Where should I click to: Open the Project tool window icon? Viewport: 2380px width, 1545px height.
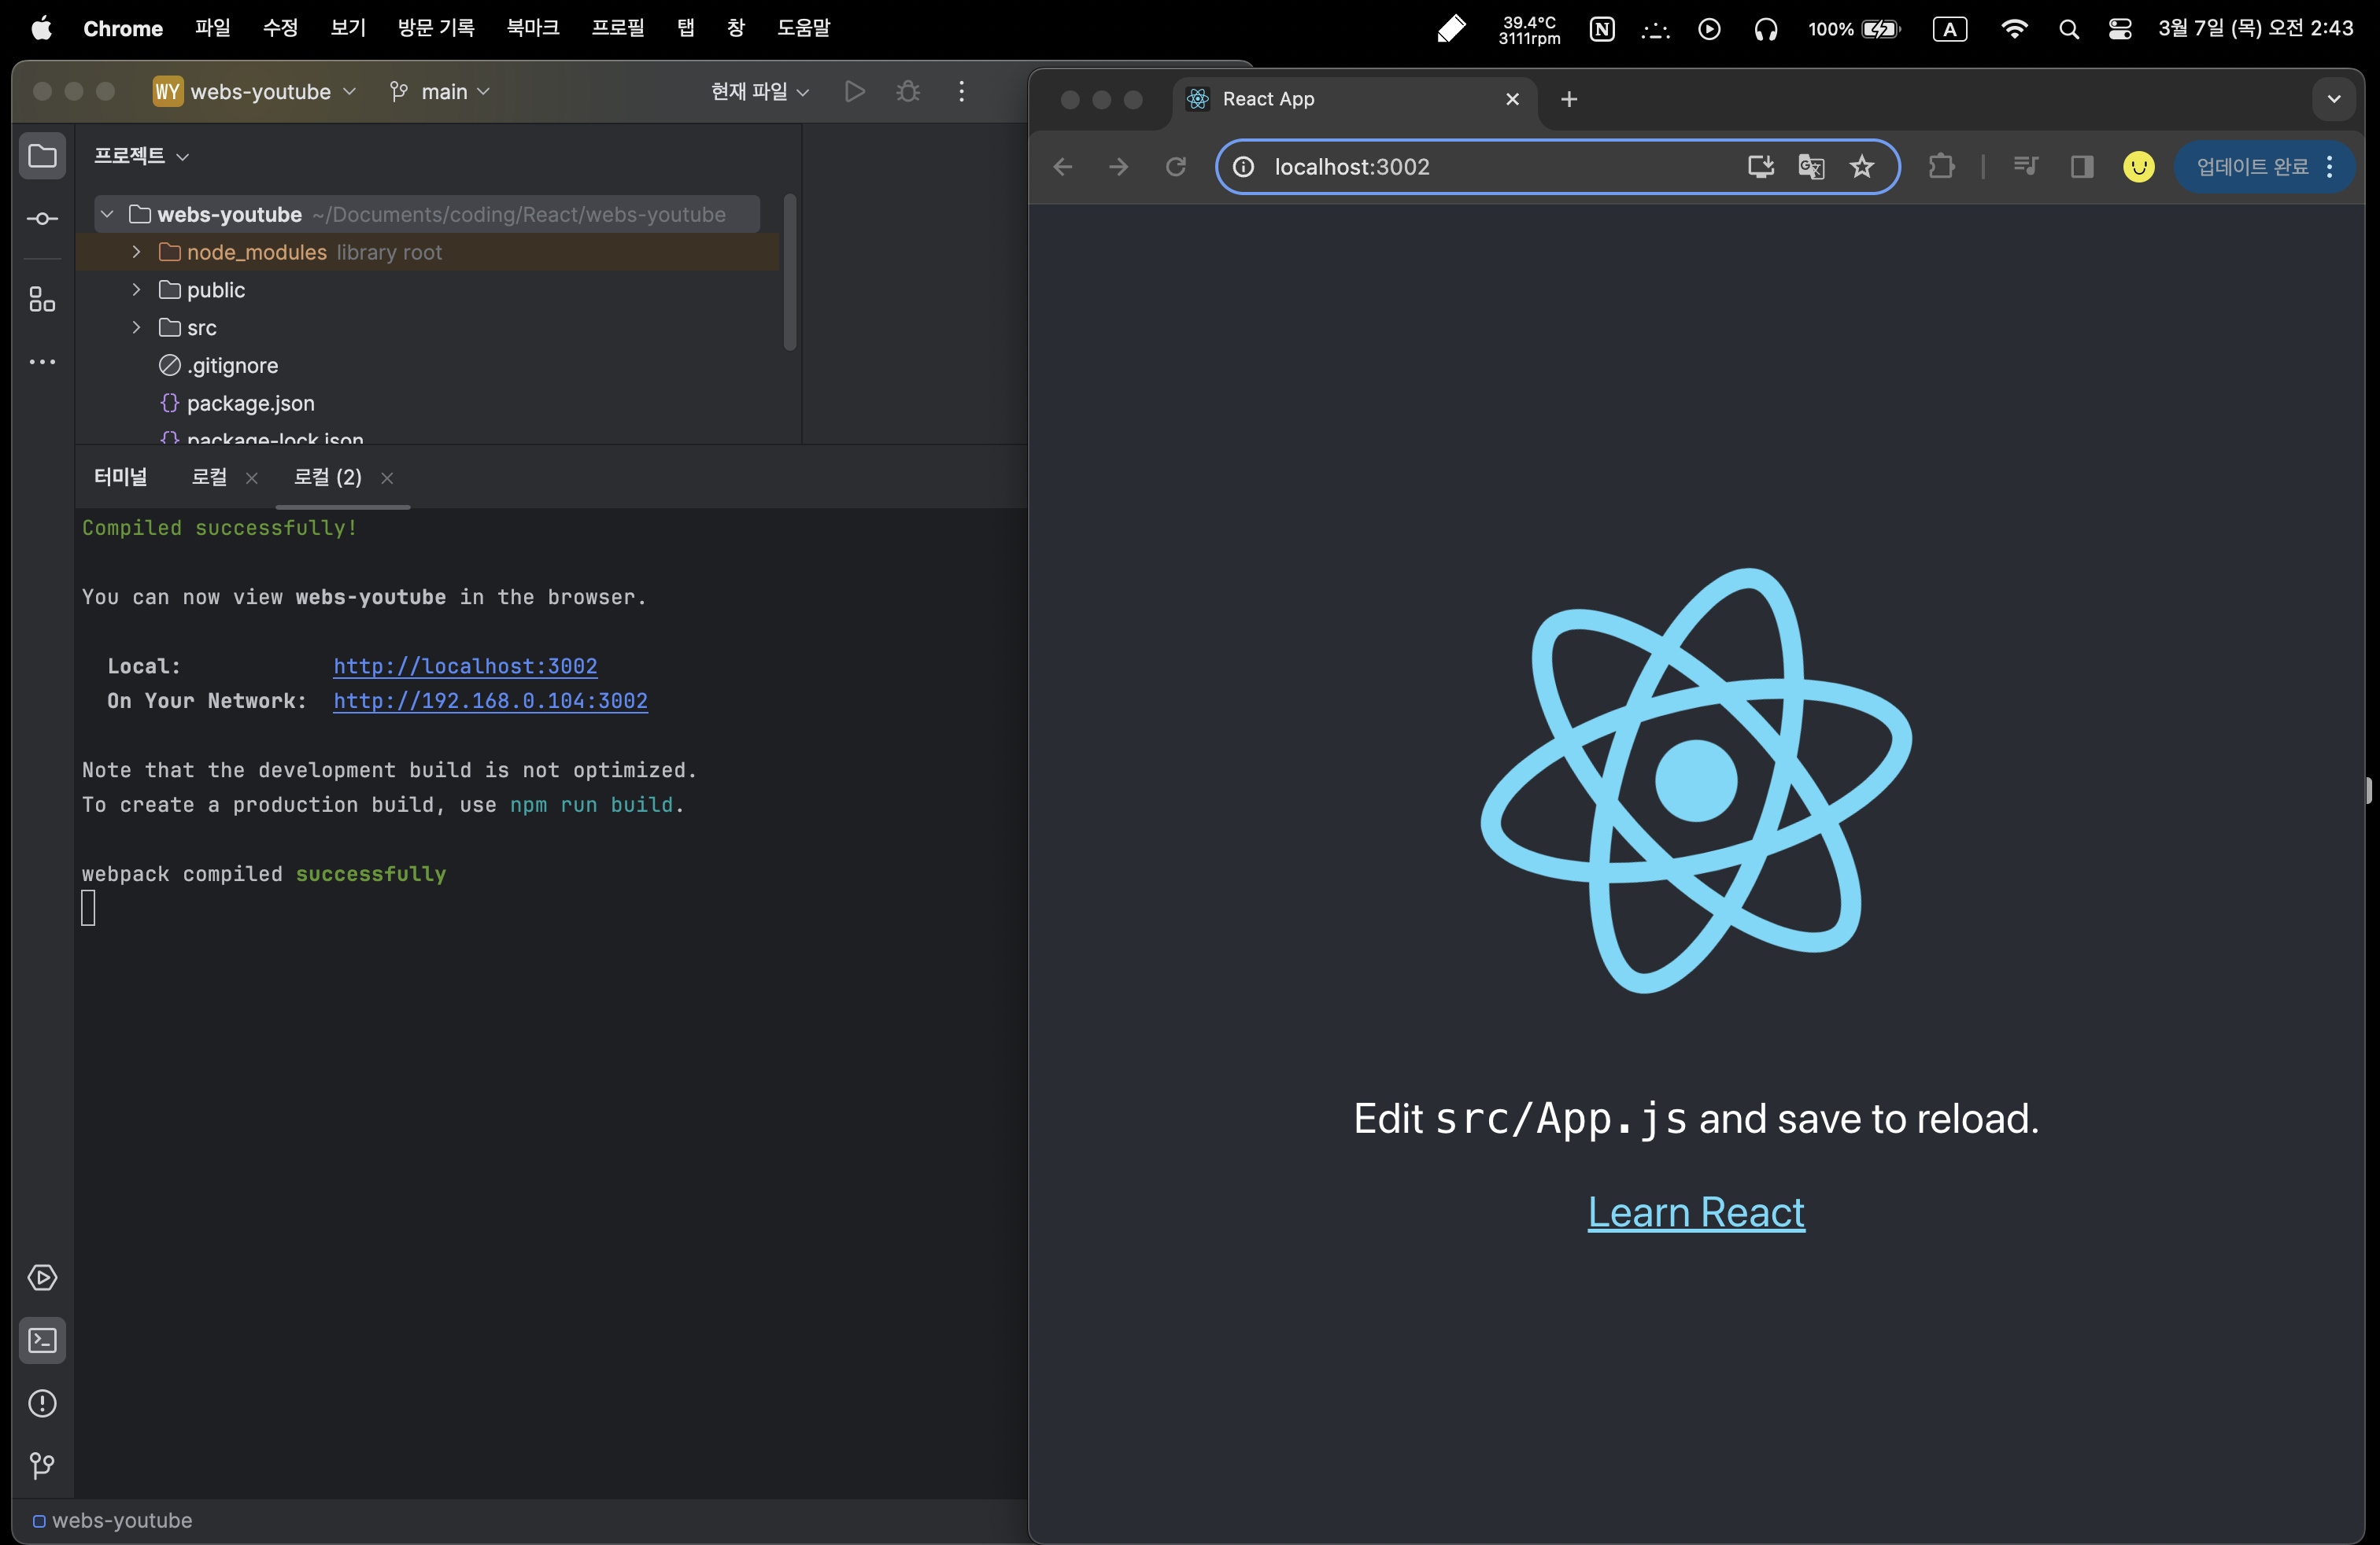pyautogui.click(x=42, y=156)
